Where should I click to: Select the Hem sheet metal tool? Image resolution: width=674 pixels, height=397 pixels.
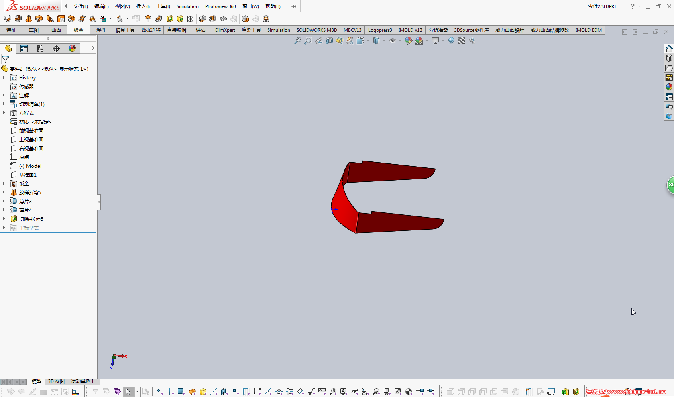(x=71, y=19)
